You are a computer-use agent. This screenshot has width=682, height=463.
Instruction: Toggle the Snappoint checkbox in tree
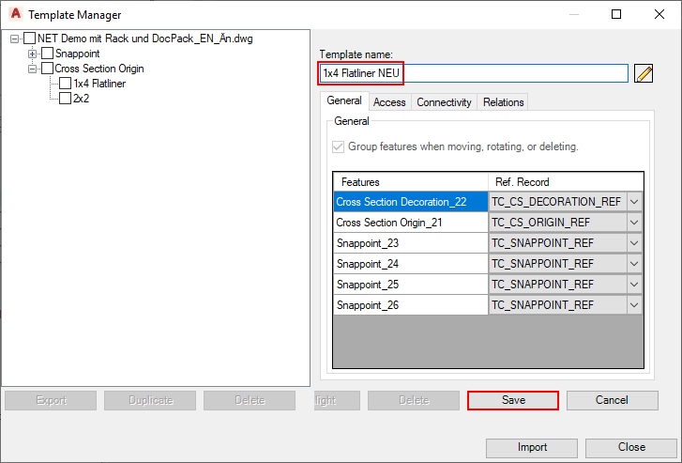(x=47, y=54)
